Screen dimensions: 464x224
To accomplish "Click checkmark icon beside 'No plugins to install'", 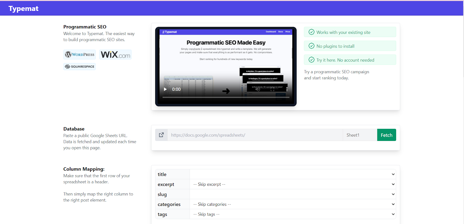I will click(x=311, y=46).
